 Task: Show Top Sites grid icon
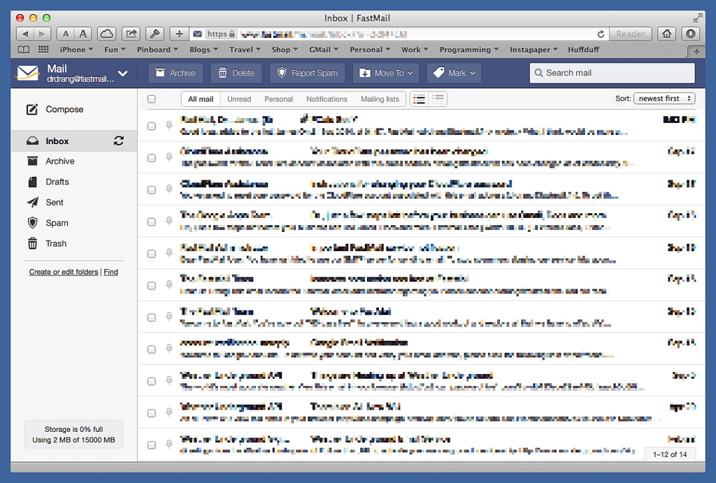point(43,50)
